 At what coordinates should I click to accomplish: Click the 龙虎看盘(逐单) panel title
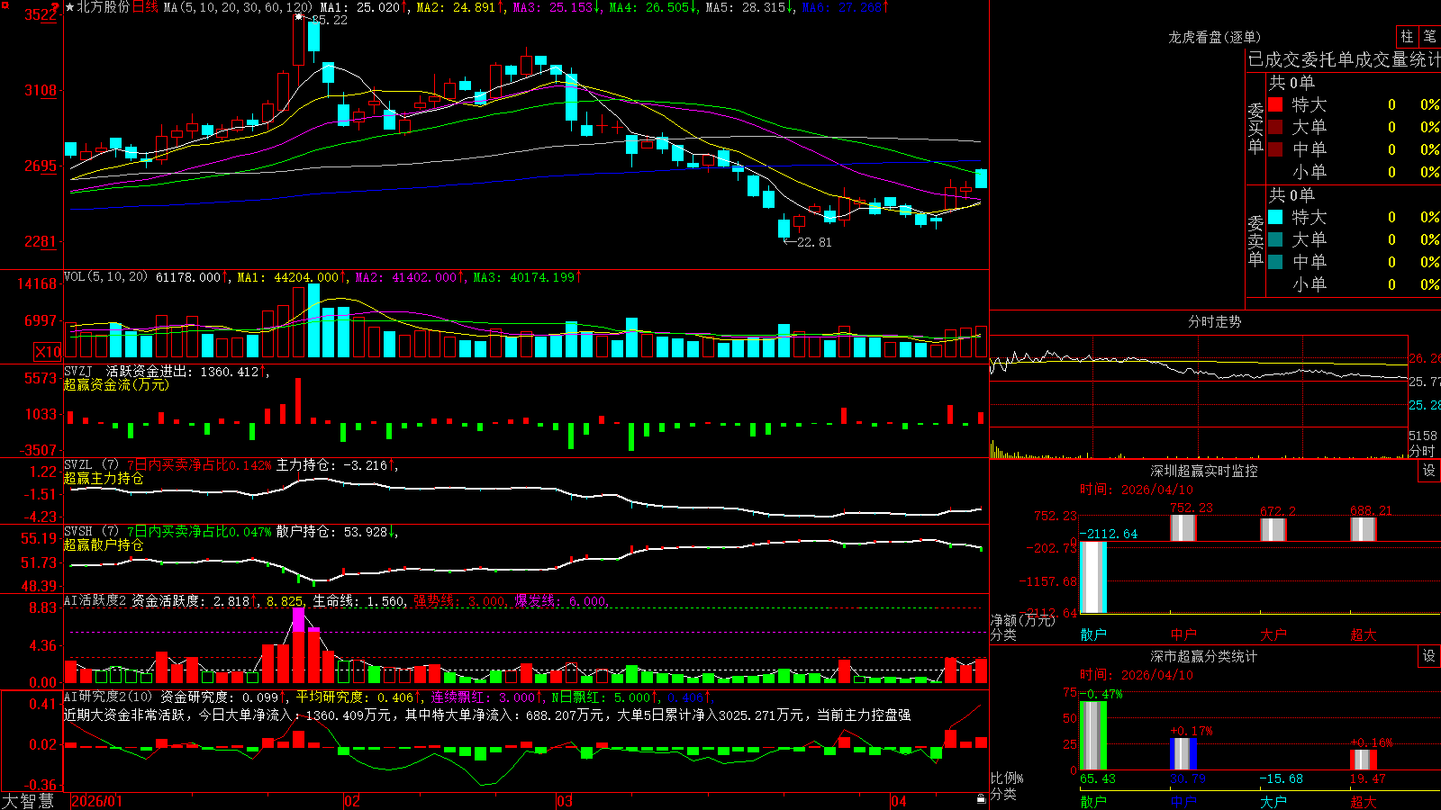(1214, 37)
